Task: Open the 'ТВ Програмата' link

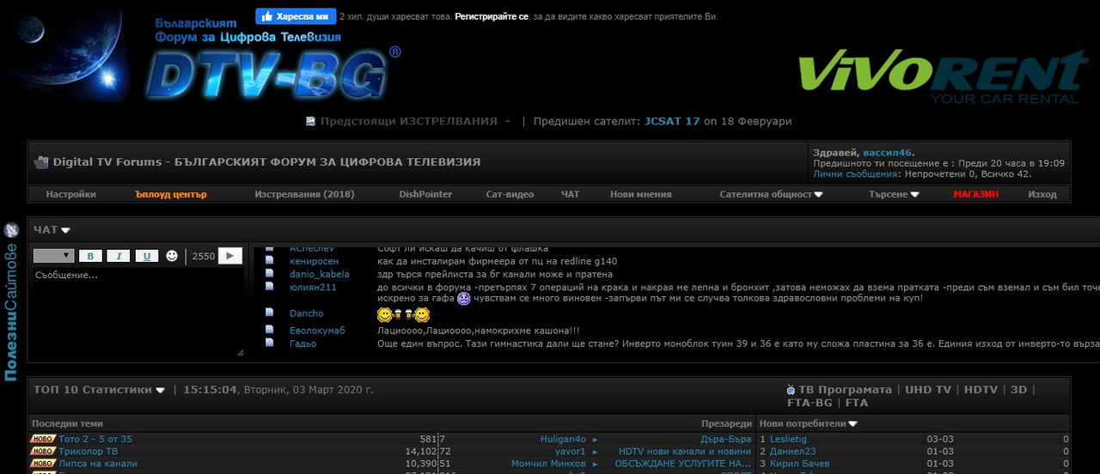Action: tap(845, 390)
